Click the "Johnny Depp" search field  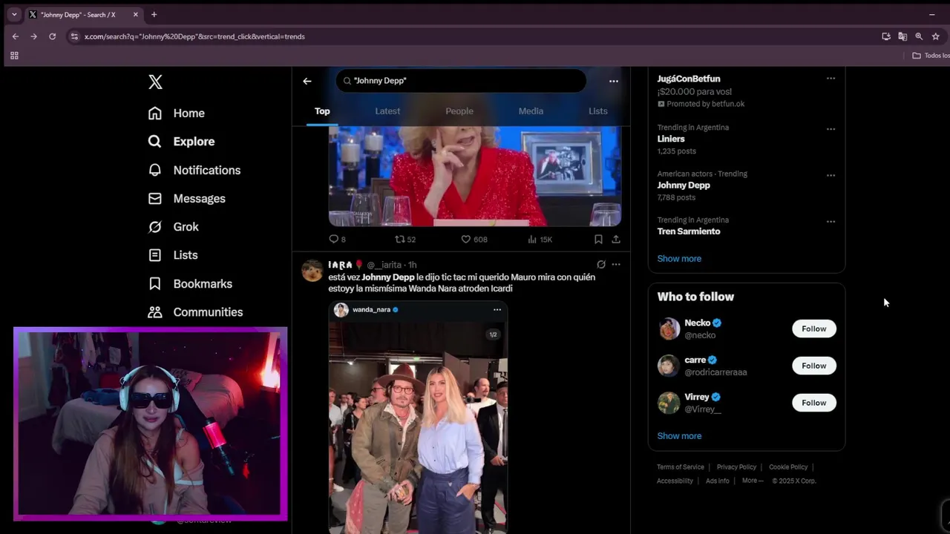coord(461,80)
